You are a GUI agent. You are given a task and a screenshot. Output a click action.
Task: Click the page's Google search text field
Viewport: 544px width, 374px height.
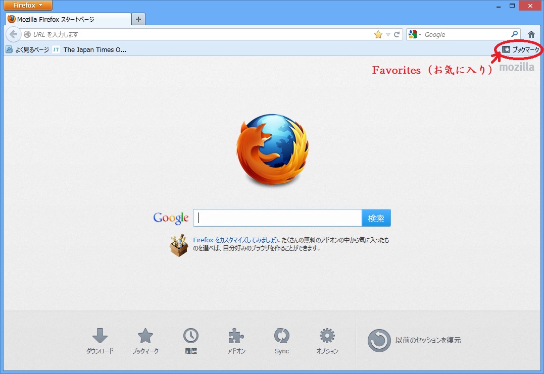[277, 218]
